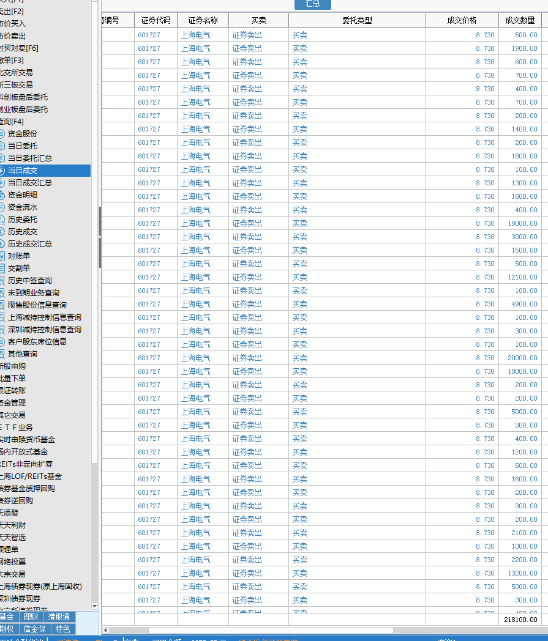Viewport: 548px width, 641px height.
Task: Sort by 委托类型 column header
Action: [358, 20]
